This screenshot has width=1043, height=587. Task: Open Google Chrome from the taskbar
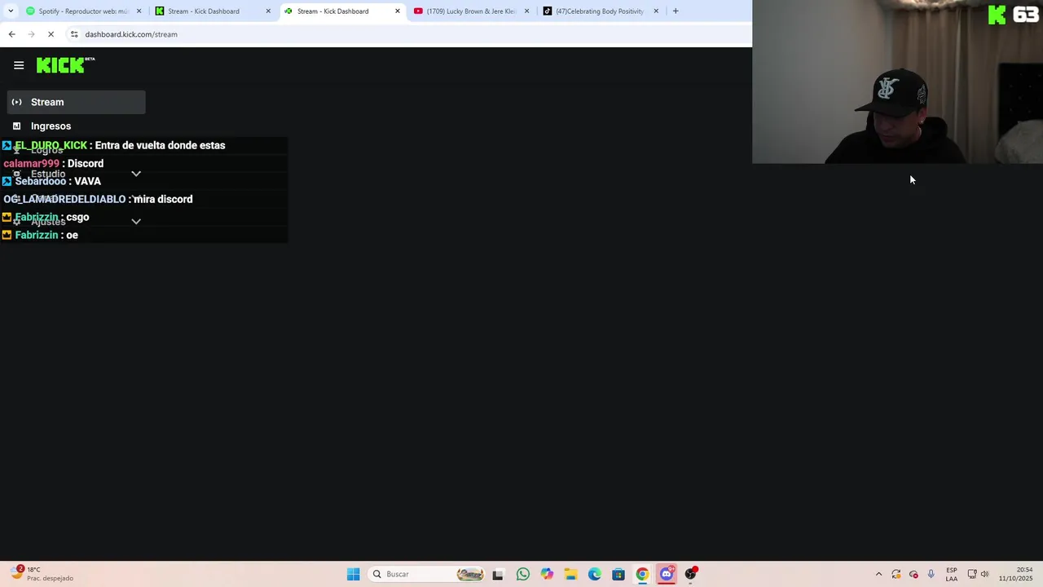tap(642, 574)
